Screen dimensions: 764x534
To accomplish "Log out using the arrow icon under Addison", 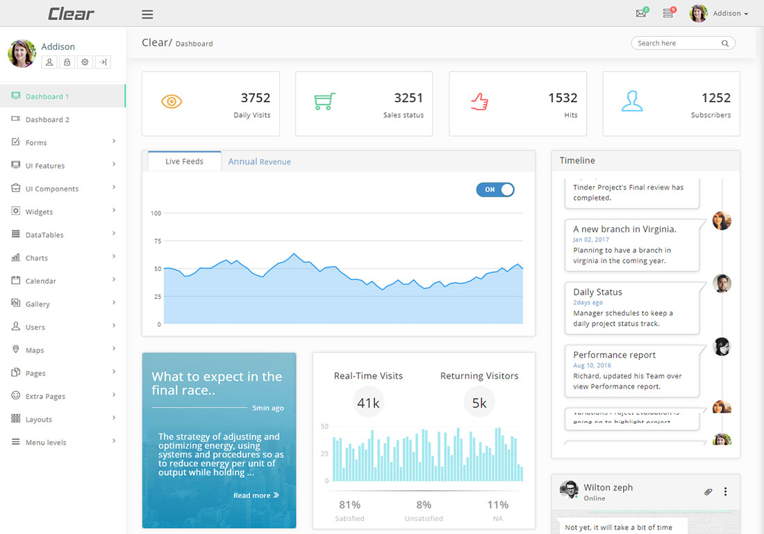I will coord(103,62).
